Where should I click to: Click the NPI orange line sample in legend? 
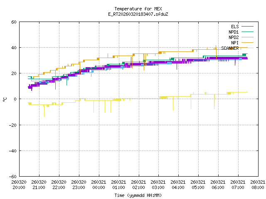247,43
